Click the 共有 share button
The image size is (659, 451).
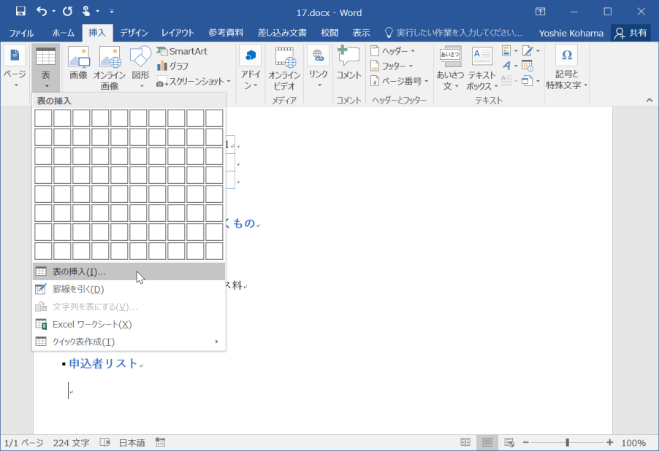pos(631,33)
